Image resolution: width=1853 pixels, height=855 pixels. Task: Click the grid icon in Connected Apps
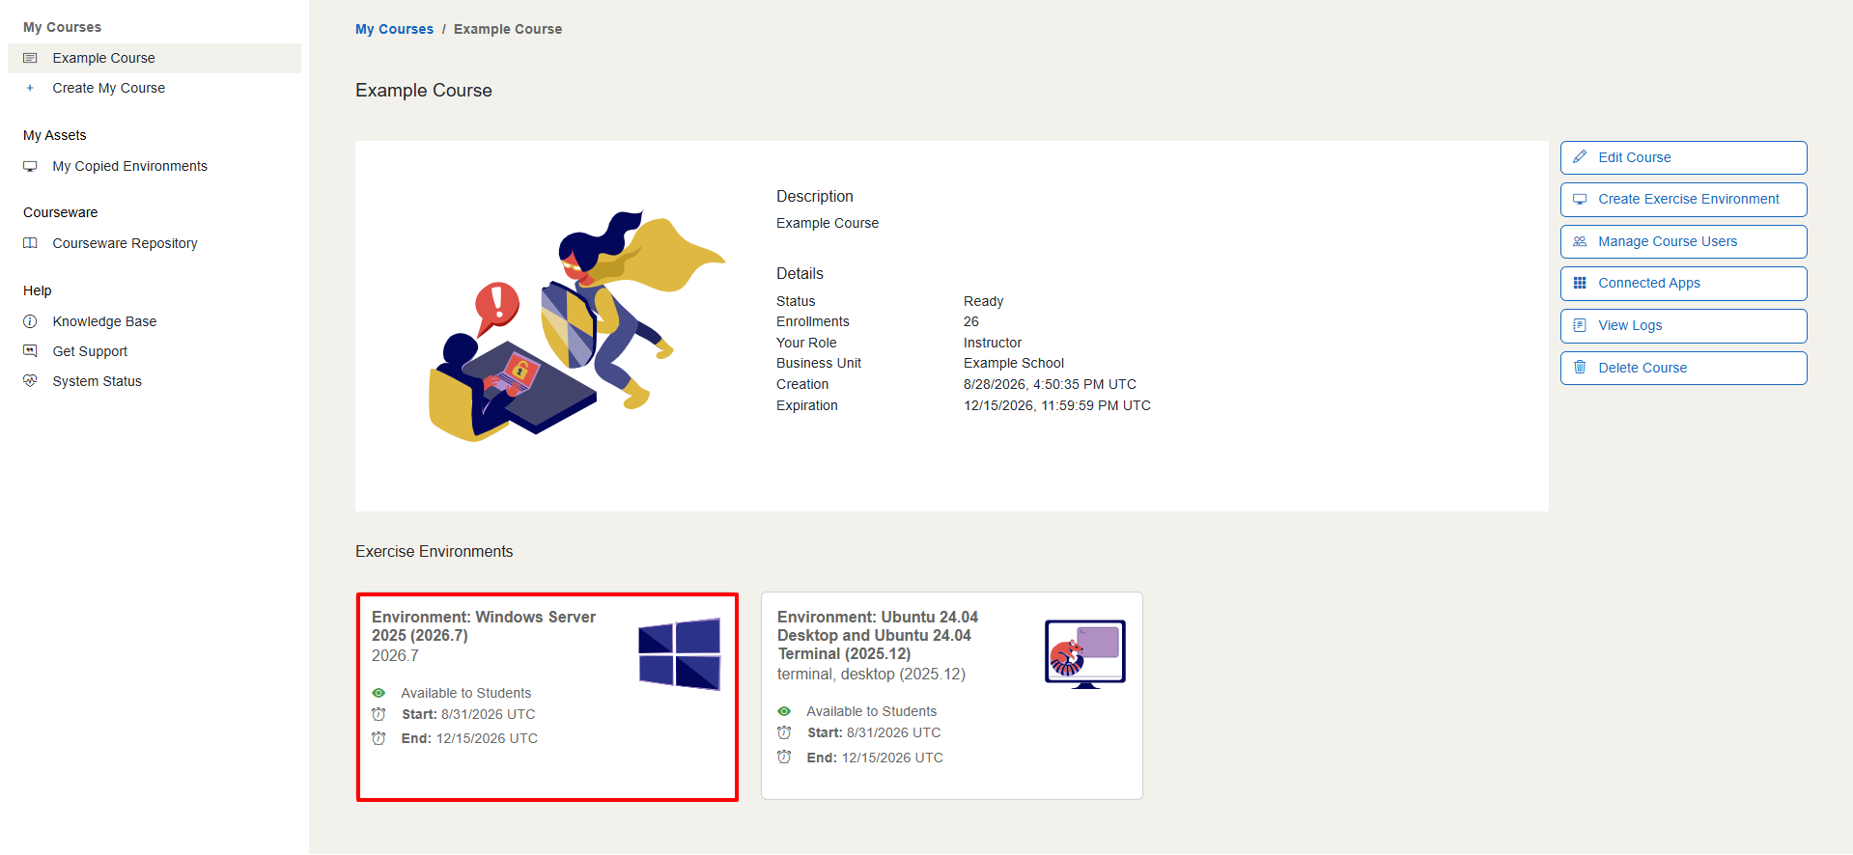[1580, 283]
